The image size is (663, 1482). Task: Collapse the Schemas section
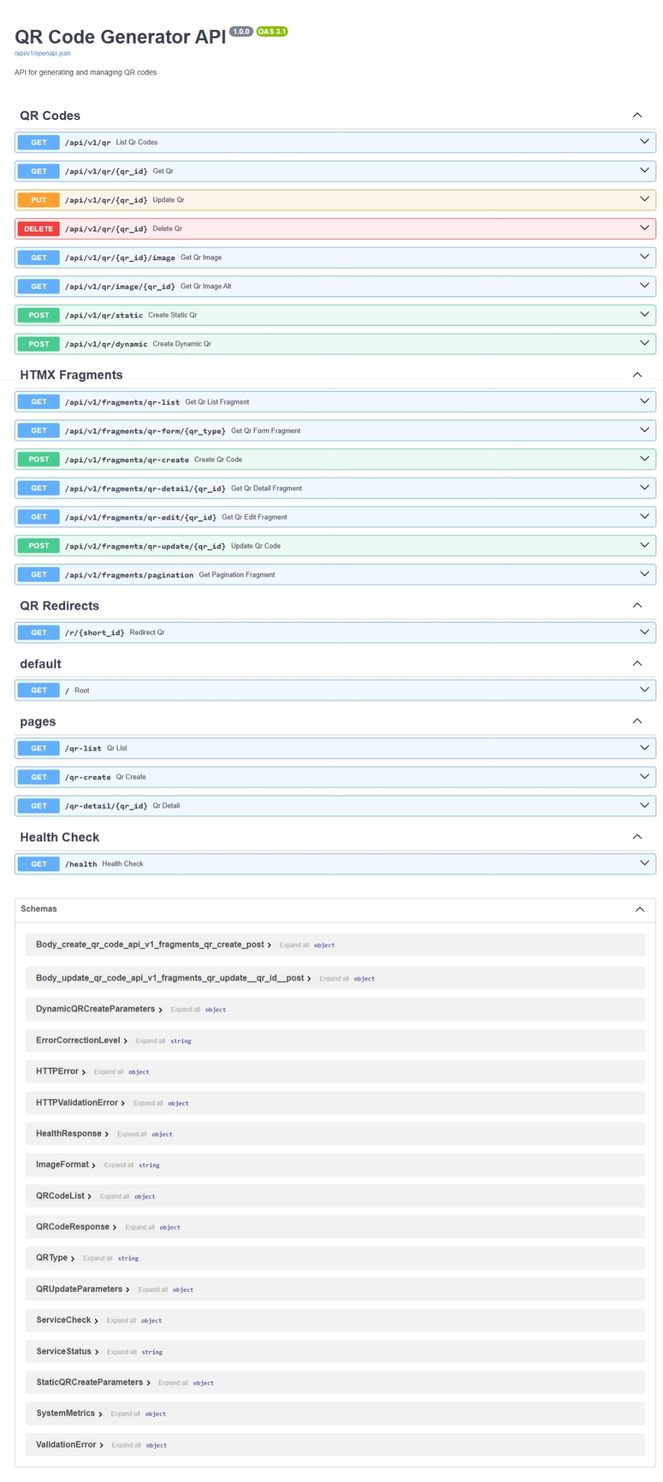(639, 909)
